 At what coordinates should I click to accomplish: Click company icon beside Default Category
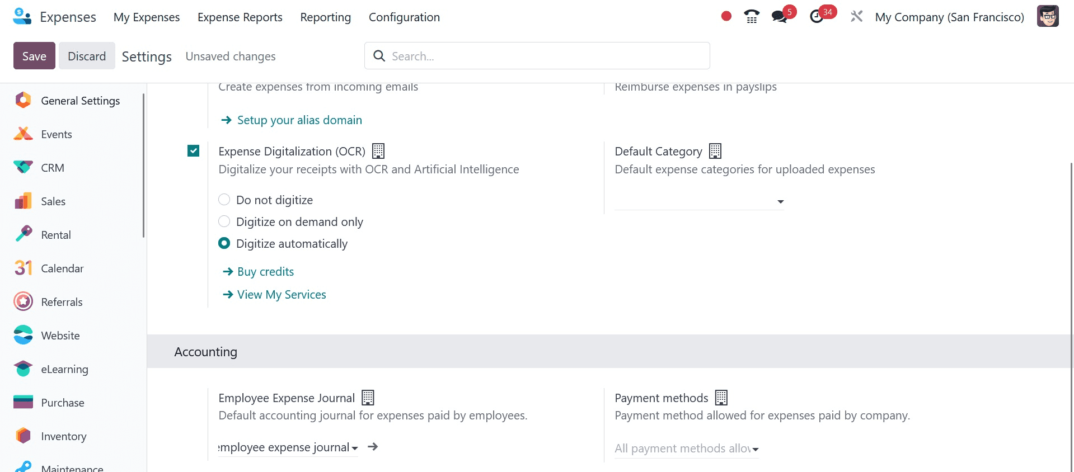715,151
